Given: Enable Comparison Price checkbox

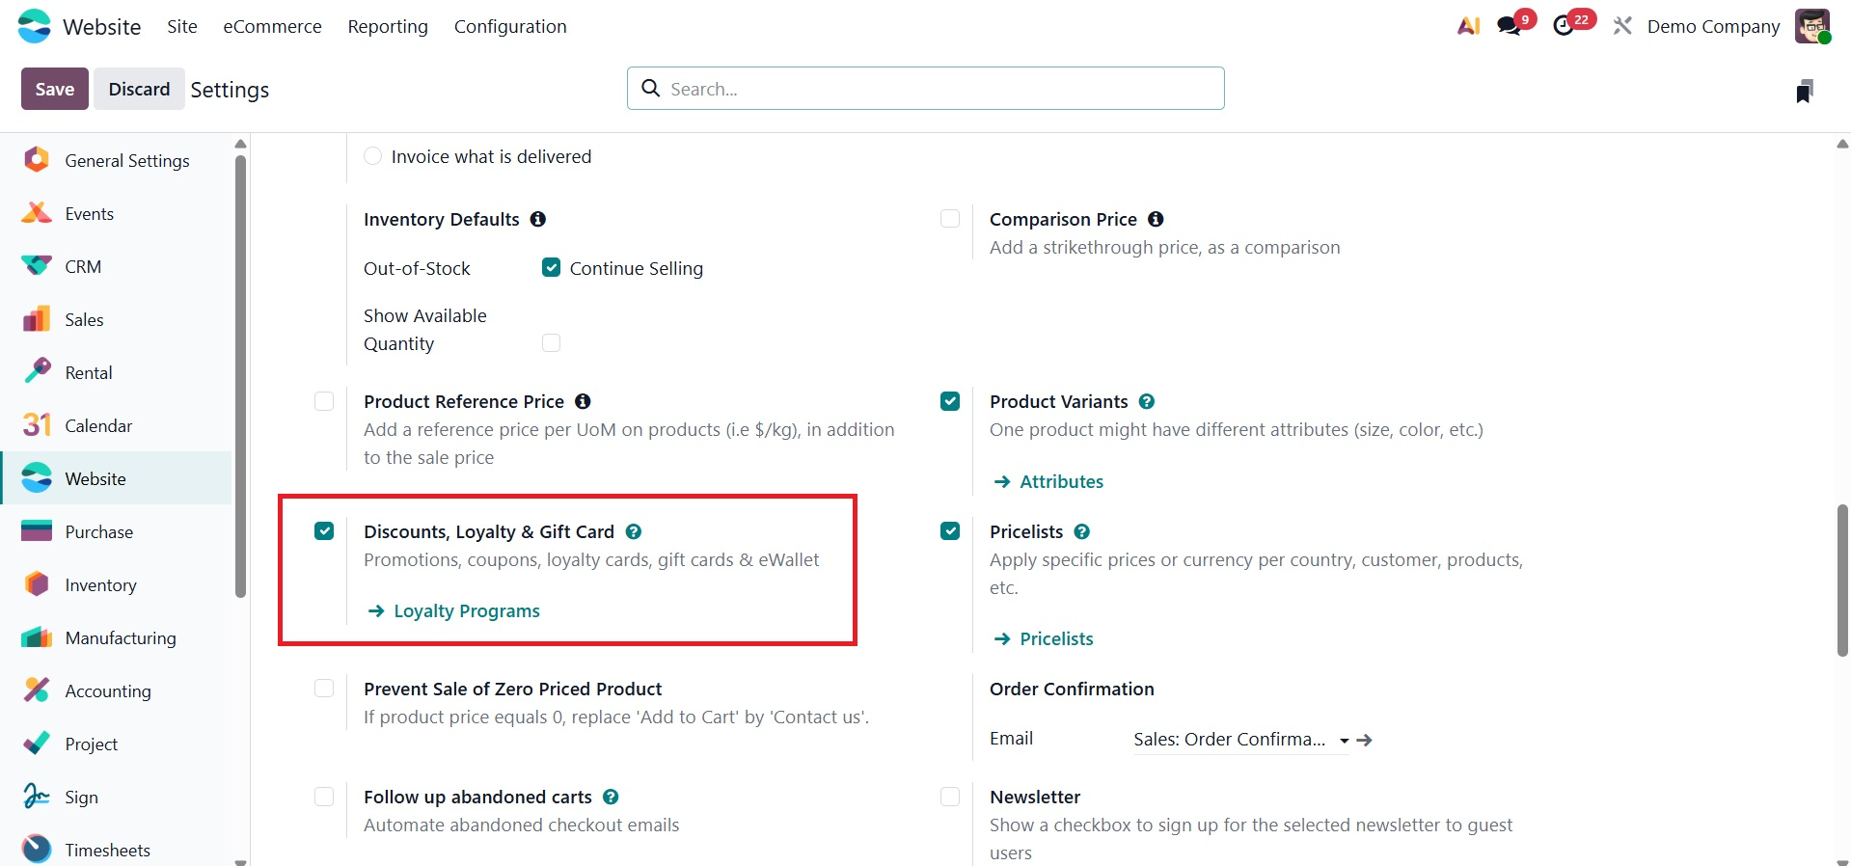Looking at the screenshot, I should click(950, 219).
